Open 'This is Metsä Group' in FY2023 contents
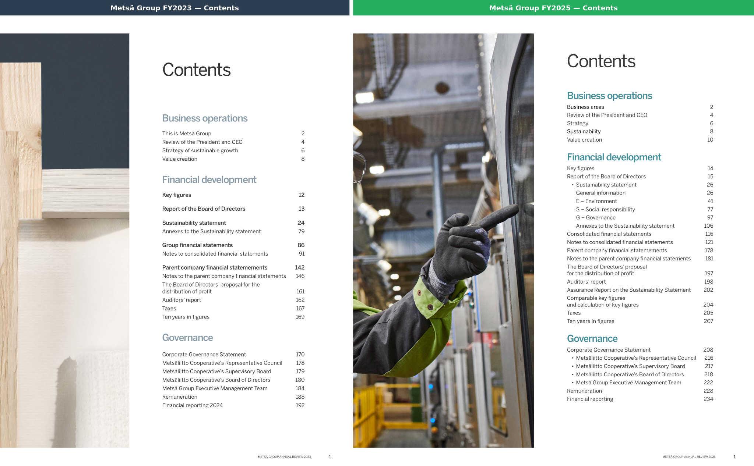Image resolution: width=754 pixels, height=466 pixels. (187, 134)
